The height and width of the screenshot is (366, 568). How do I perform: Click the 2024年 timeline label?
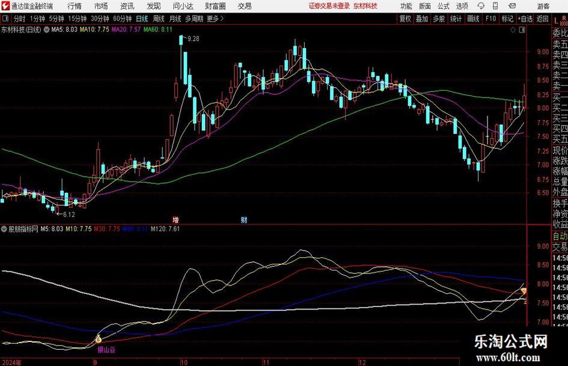click(11, 362)
